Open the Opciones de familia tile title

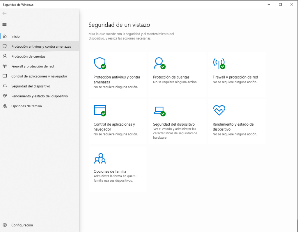110,171
